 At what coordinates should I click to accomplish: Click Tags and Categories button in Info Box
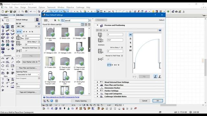coord(28,92)
